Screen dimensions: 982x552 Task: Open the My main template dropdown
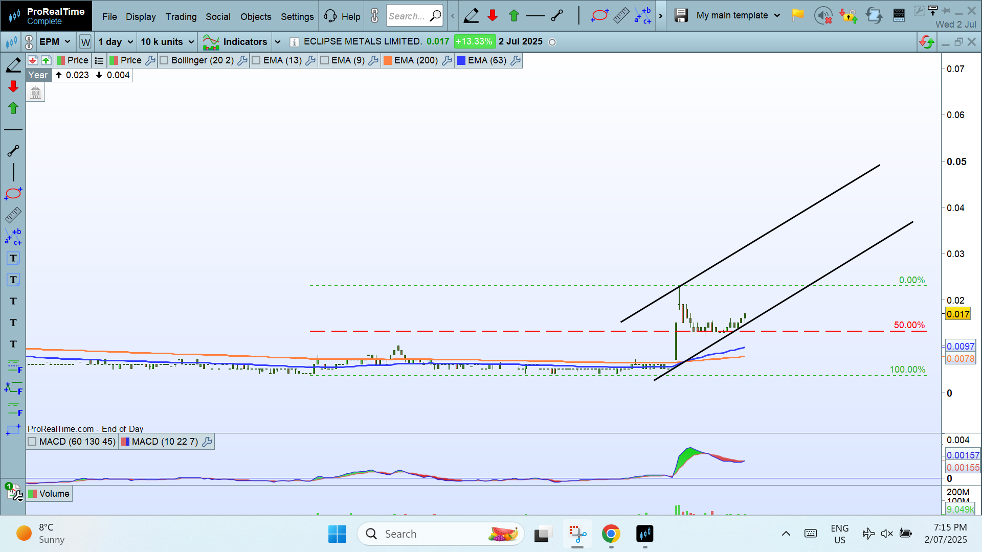click(738, 15)
